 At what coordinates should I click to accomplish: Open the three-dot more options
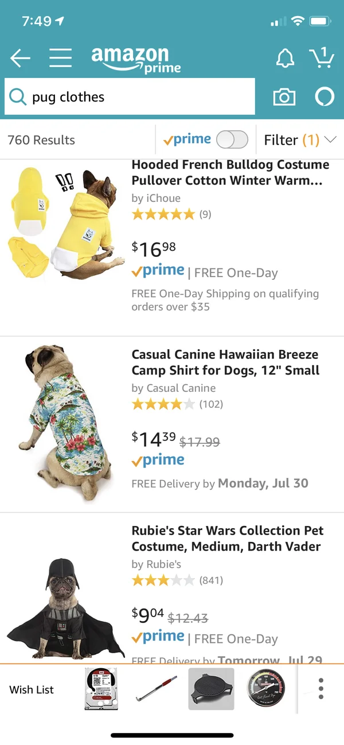pos(321,689)
